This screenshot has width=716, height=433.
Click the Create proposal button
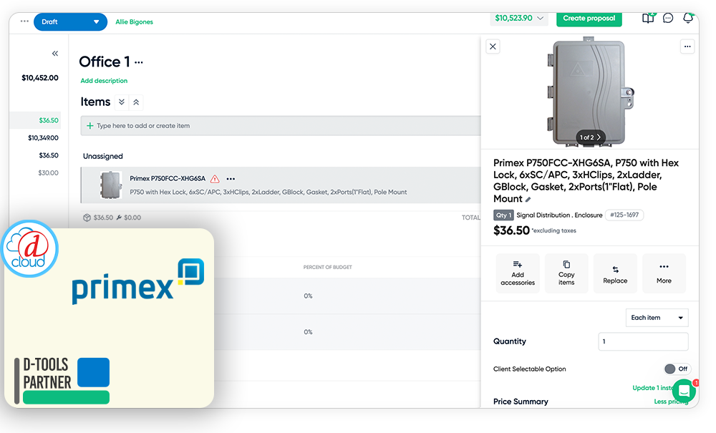click(589, 19)
